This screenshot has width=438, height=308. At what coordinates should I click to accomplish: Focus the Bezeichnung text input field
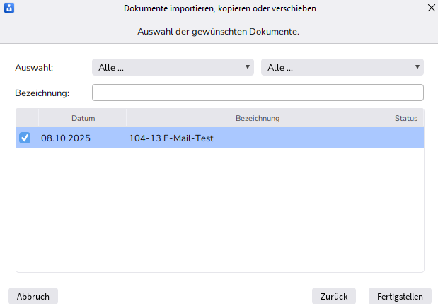tap(258, 93)
